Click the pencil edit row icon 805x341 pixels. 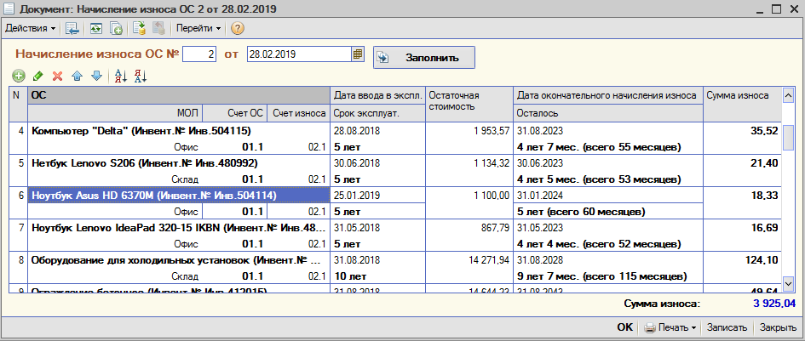coord(37,77)
